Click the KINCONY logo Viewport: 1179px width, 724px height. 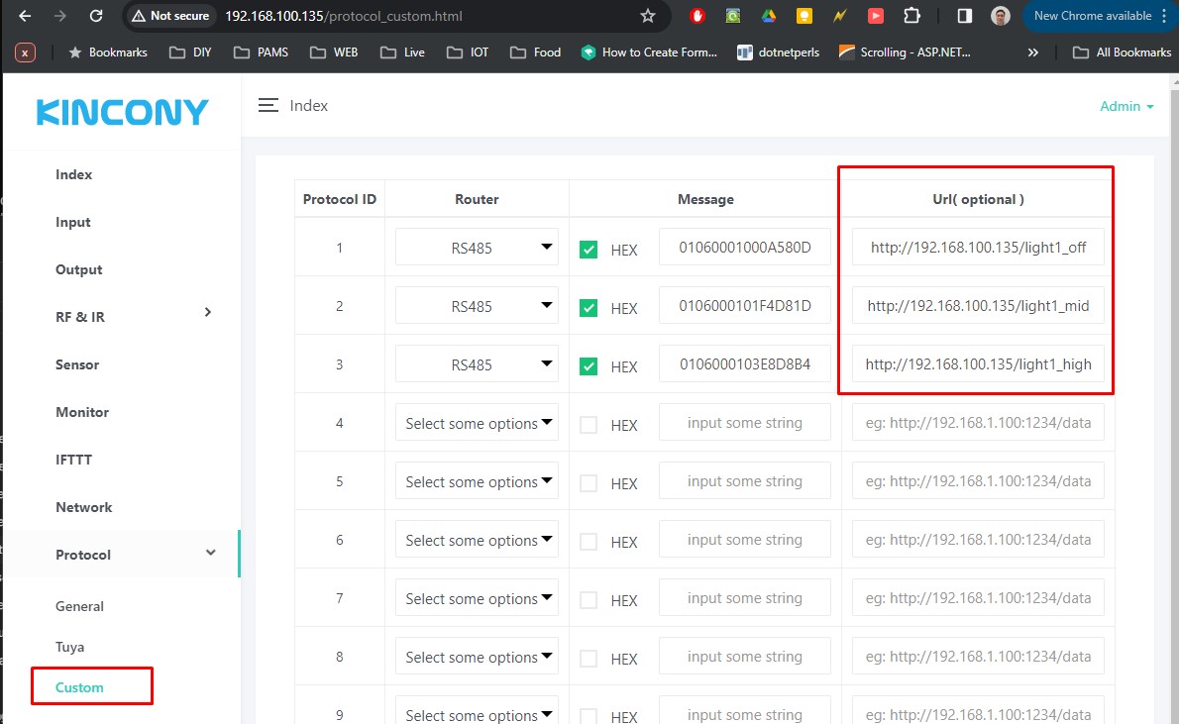[123, 112]
